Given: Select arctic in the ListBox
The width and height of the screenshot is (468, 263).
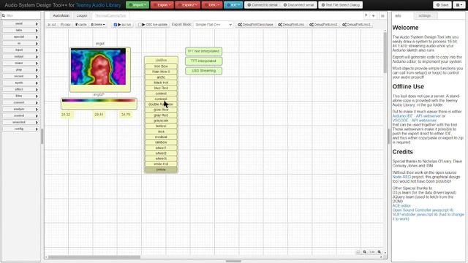Looking at the screenshot, I should [161, 77].
